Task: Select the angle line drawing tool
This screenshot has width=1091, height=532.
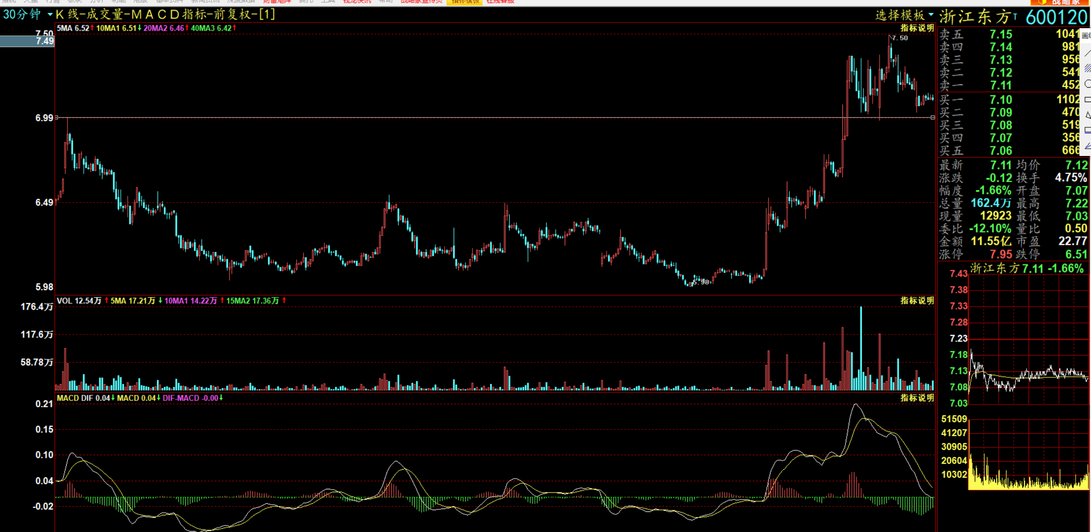Action: tap(1088, 146)
